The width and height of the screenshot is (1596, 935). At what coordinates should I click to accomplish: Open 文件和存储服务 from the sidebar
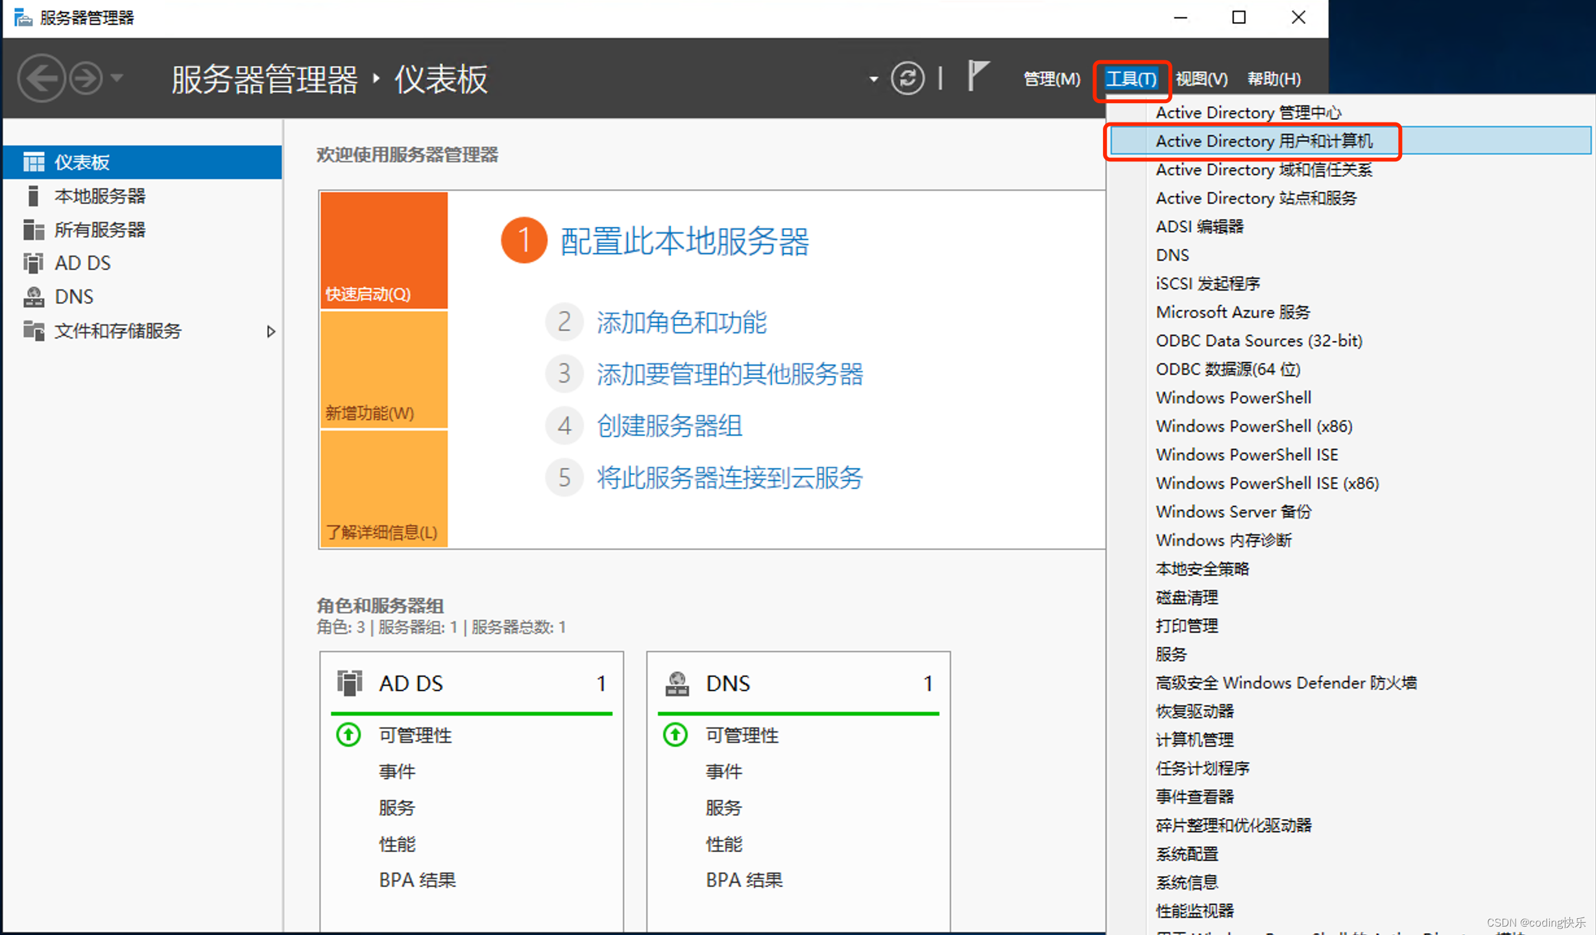click(118, 331)
